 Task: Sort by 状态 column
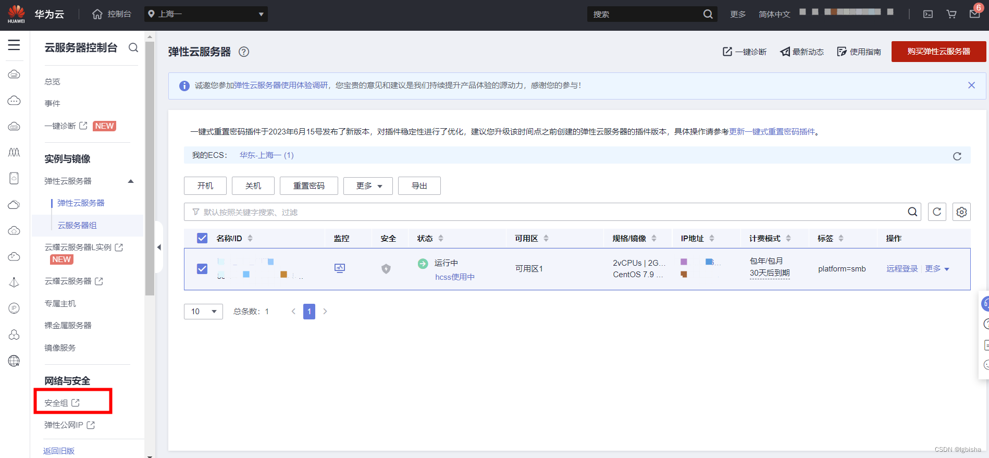[441, 238]
